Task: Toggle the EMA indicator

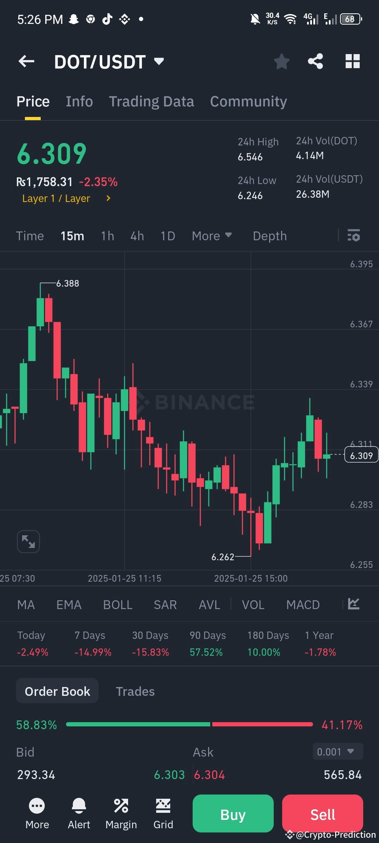Action: (69, 605)
